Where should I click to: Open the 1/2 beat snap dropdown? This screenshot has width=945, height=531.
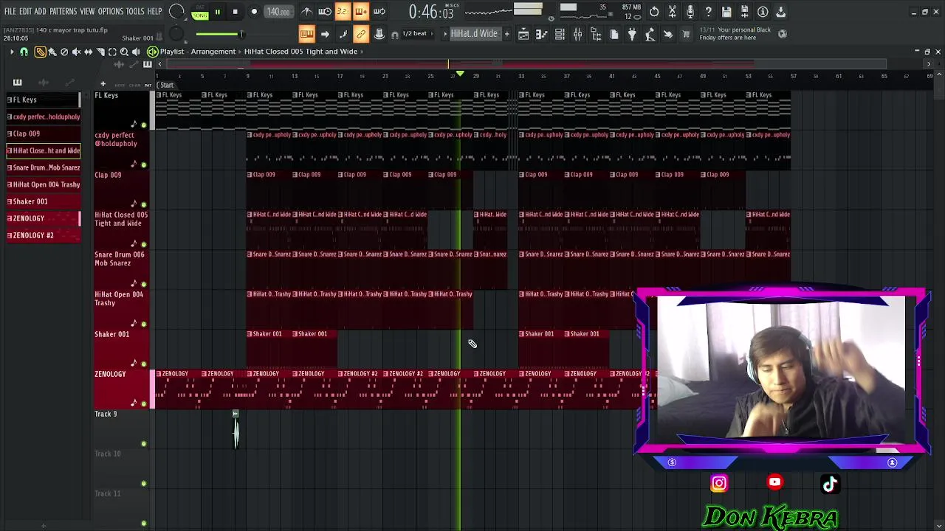point(418,34)
